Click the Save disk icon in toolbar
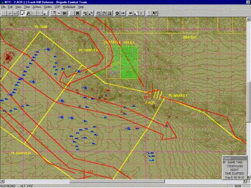The height and width of the screenshot is (188, 251). point(15,13)
